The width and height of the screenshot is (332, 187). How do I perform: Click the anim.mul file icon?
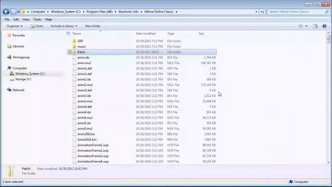74,63
